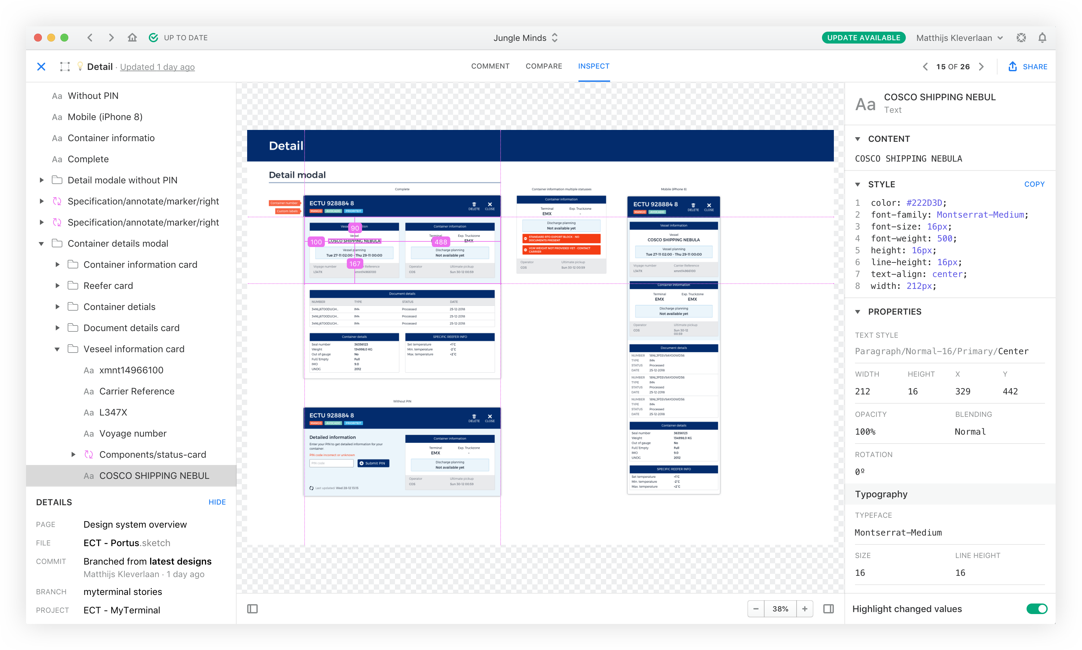1082x650 pixels.
Task: Expand the Reefer card folder
Action: click(x=57, y=286)
